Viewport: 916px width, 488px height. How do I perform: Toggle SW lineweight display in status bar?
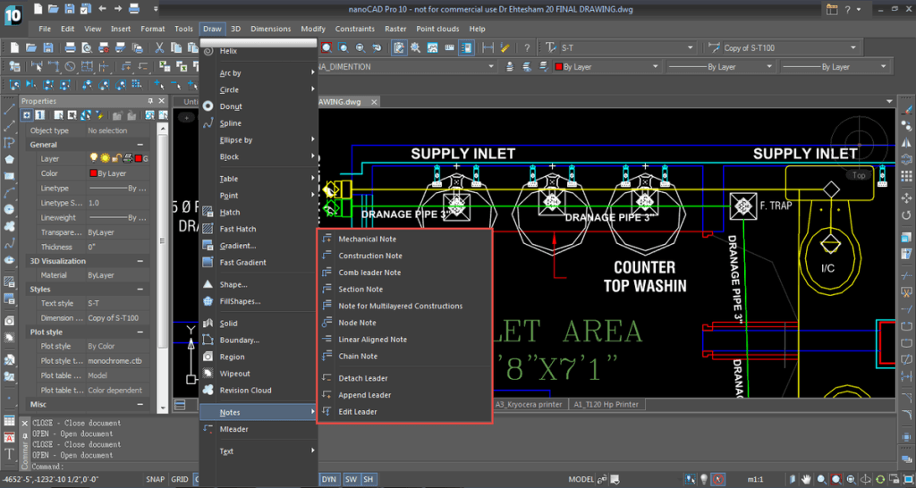point(351,480)
